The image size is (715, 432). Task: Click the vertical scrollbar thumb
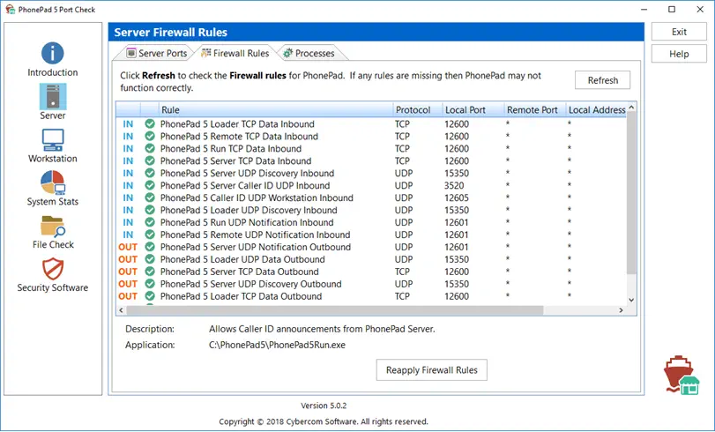[631, 193]
